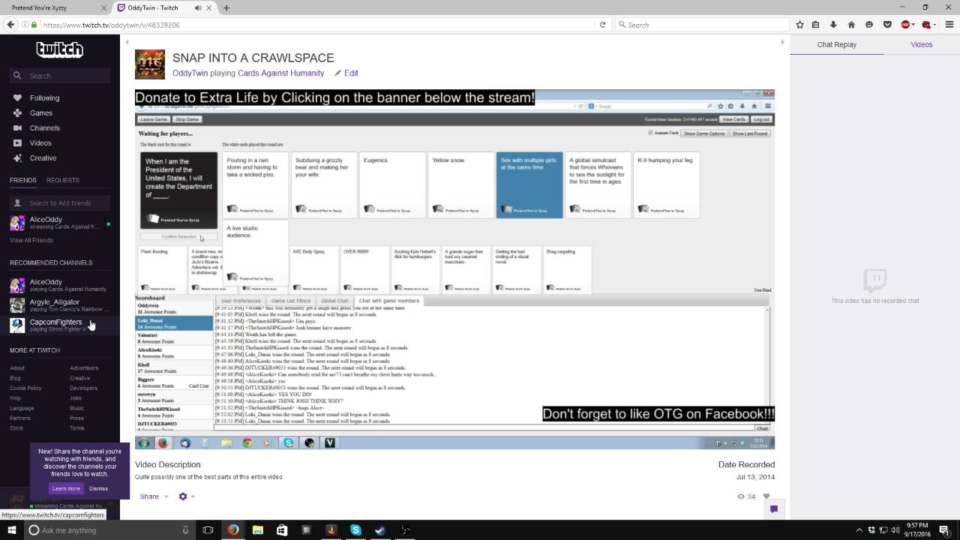Click the Twitch logo in sidebar

(59, 49)
